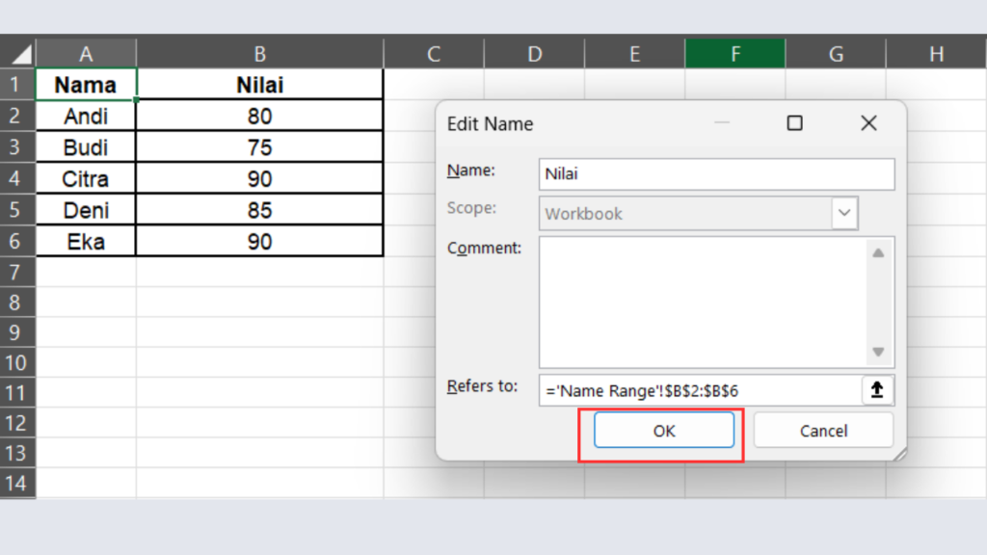Select column A header

coord(86,54)
